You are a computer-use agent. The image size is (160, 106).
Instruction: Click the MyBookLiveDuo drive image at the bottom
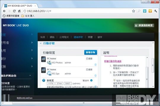(x=6, y=98)
